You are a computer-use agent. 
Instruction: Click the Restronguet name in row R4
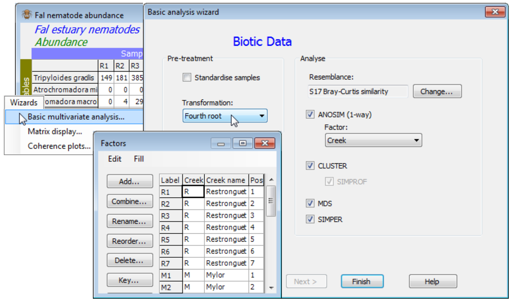226,227
